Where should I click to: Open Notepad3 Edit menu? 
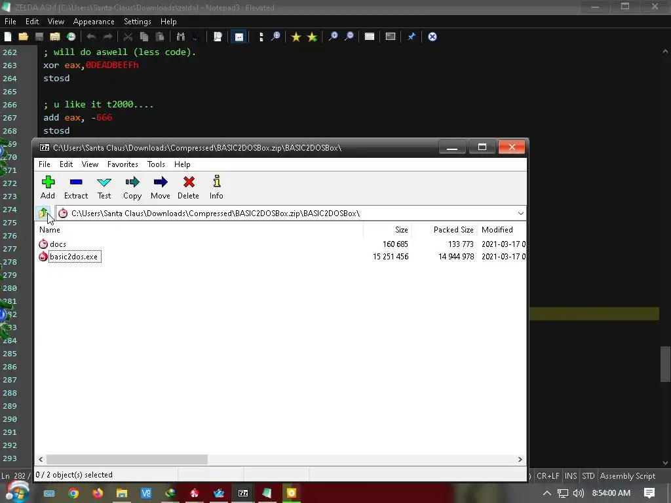pyautogui.click(x=32, y=22)
